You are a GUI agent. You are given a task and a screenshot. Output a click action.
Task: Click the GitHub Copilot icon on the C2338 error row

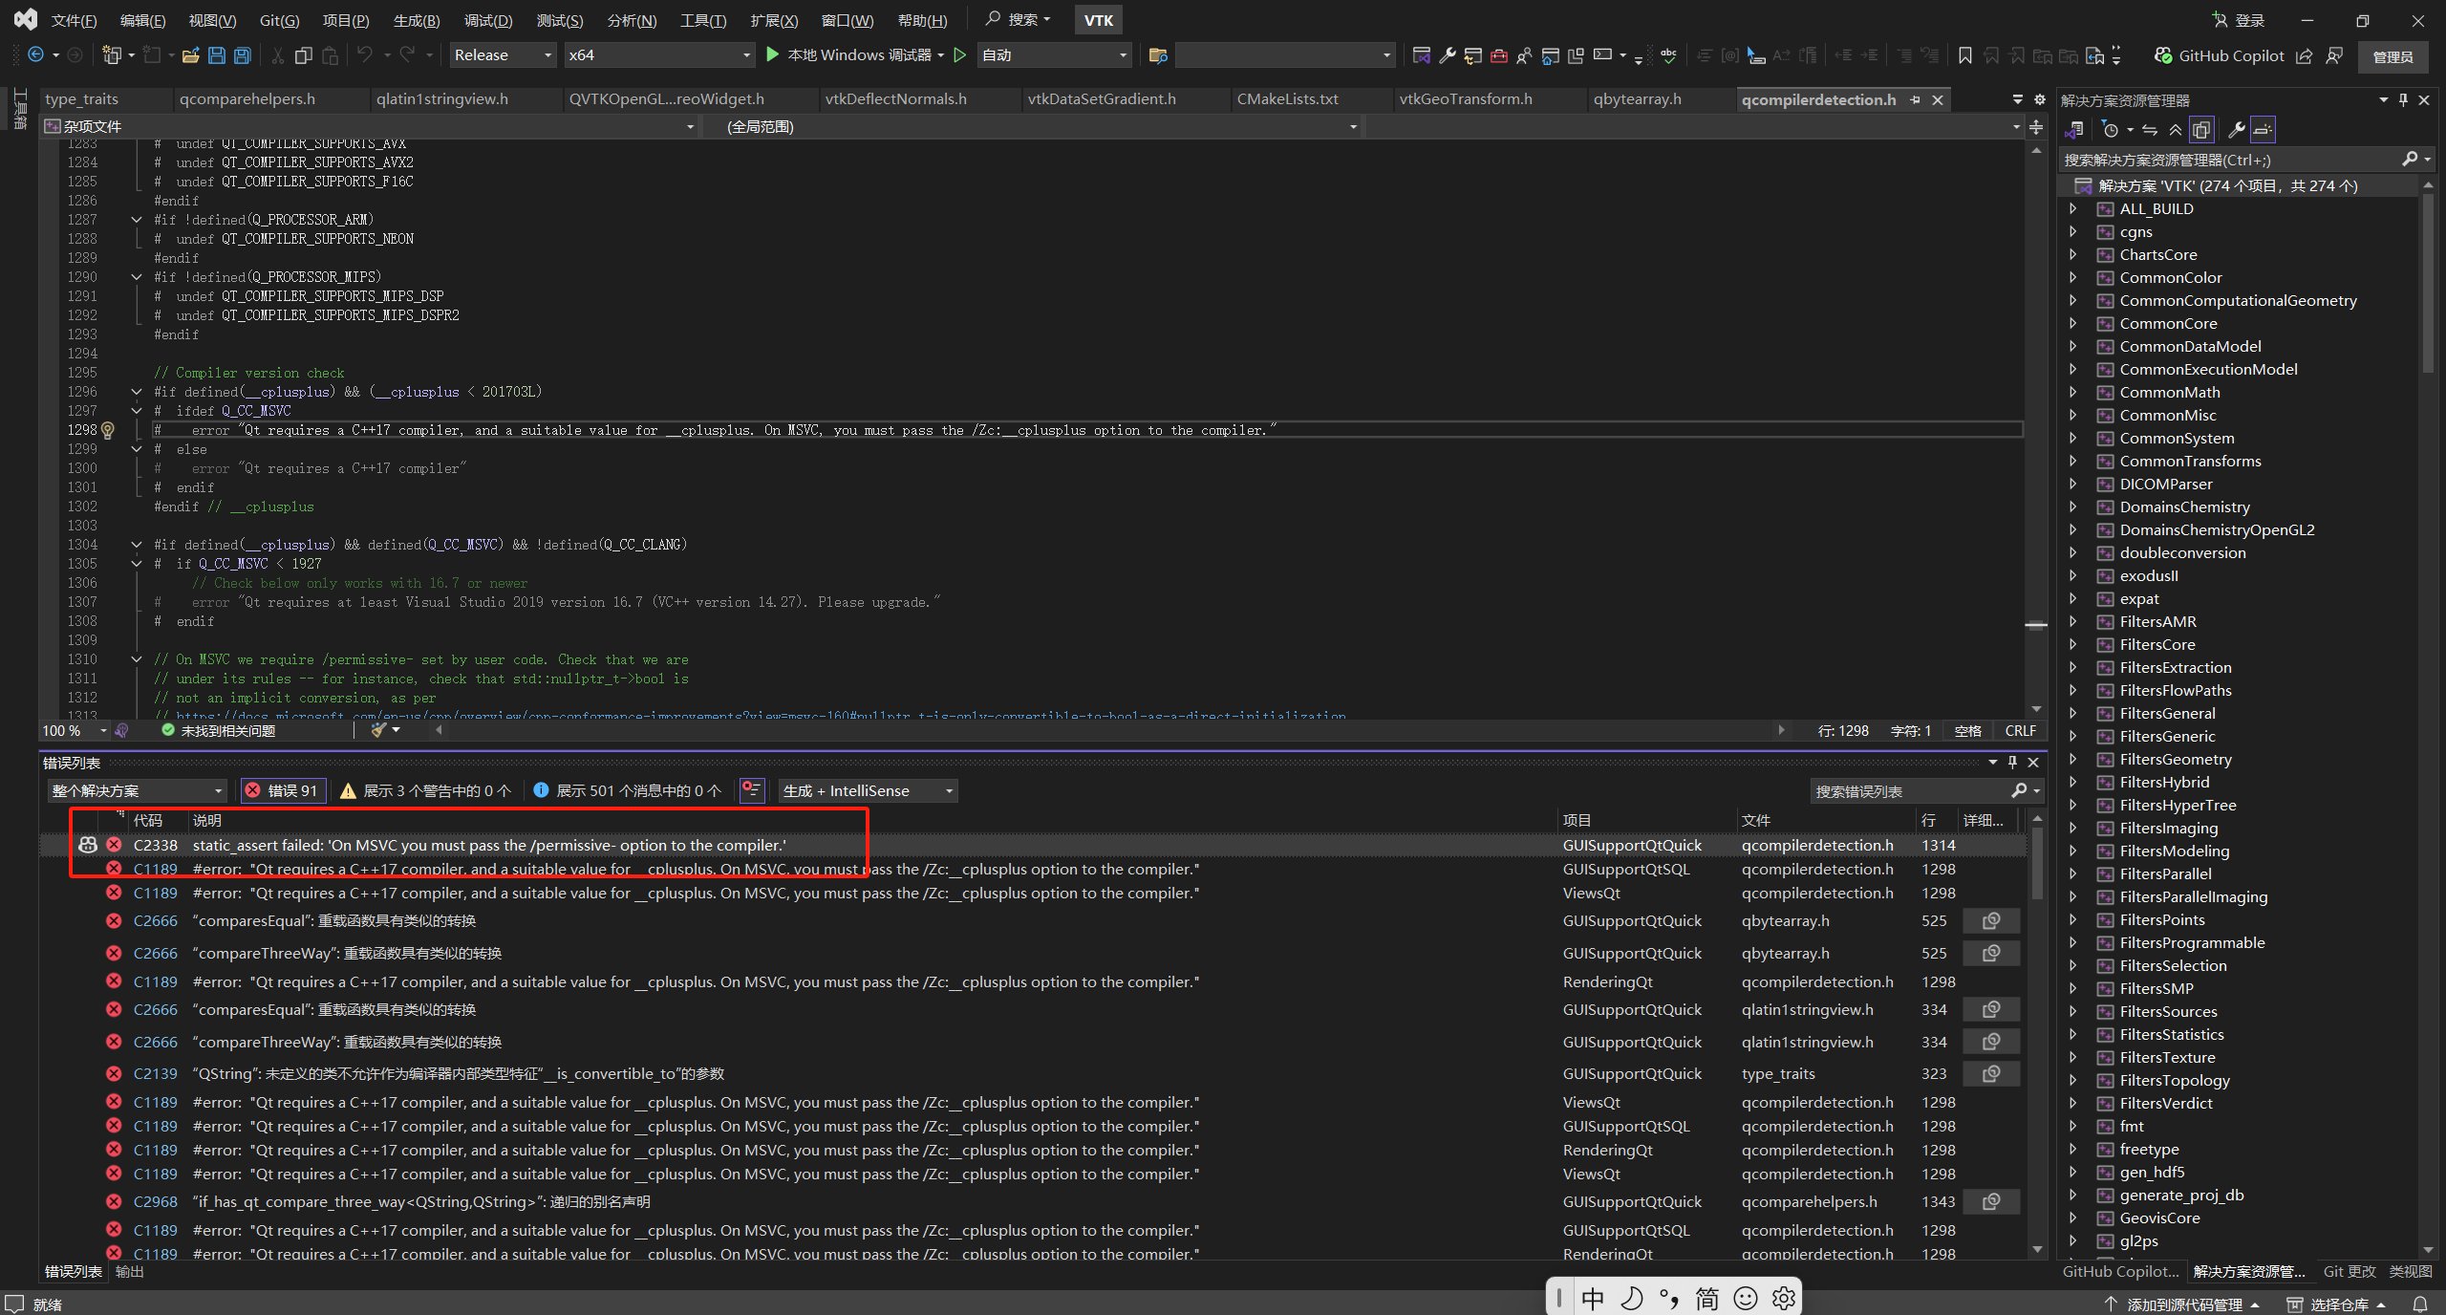click(88, 844)
